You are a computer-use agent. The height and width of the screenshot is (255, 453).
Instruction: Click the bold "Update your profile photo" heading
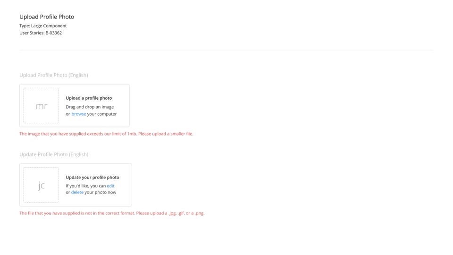[92, 178]
